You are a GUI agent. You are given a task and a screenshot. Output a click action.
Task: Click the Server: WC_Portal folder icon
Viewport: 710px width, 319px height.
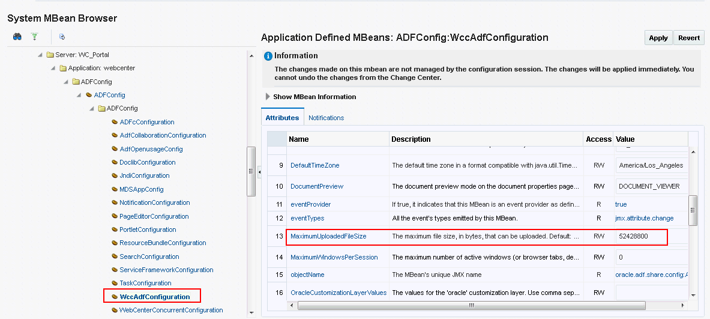(50, 55)
